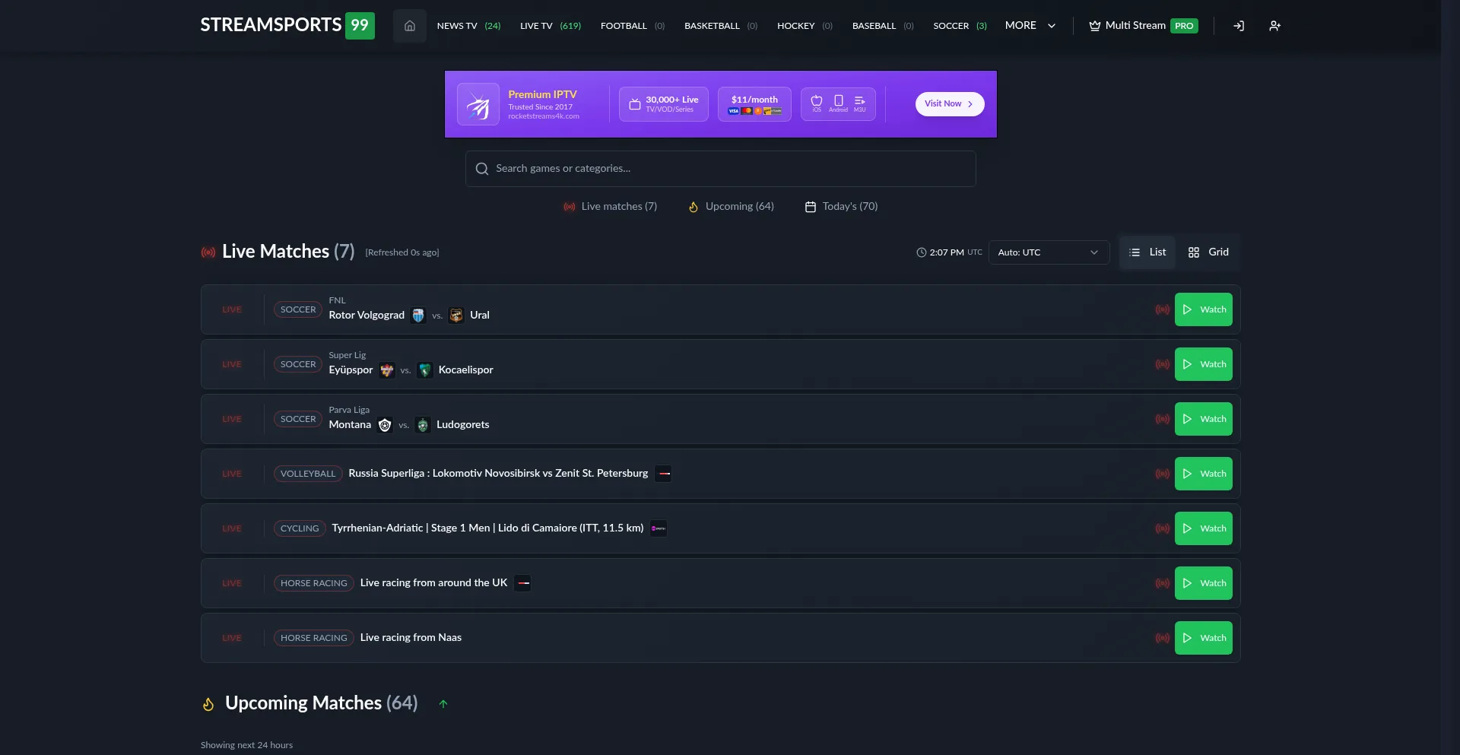
Task: Open FOOTBALL category
Action: [x=633, y=26]
